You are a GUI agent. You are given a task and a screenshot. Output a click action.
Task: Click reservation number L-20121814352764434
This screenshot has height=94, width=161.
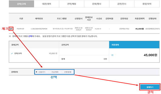coord(39,29)
